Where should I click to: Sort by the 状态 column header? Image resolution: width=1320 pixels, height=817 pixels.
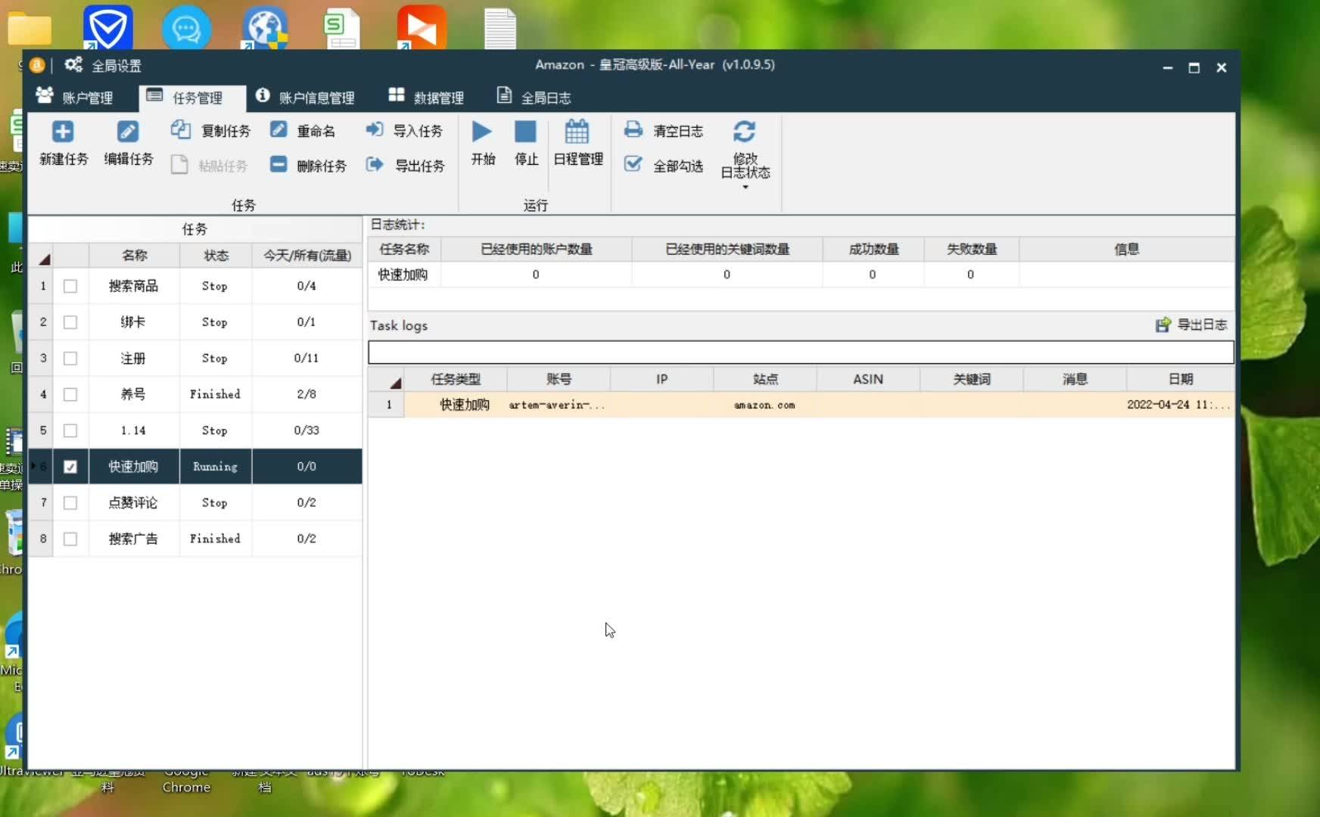coord(216,256)
